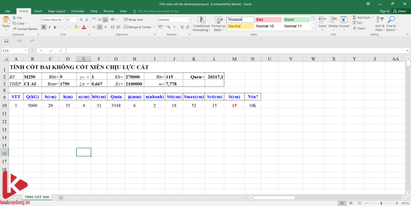Switch to the Formulas tab
Viewport: 411px width, 206px height.
pos(78,11)
